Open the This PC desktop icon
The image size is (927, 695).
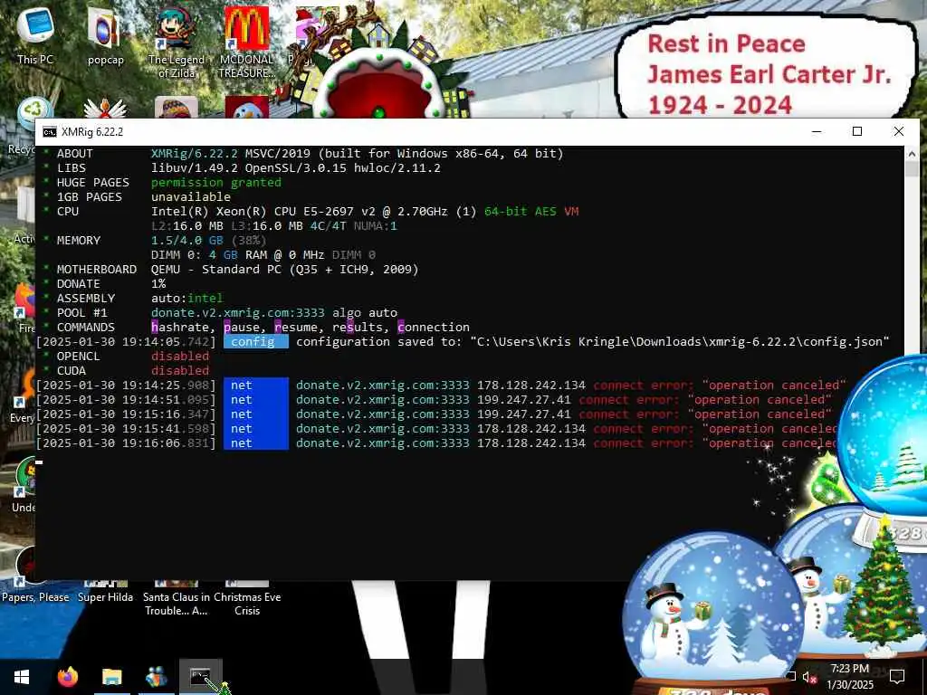tap(35, 35)
